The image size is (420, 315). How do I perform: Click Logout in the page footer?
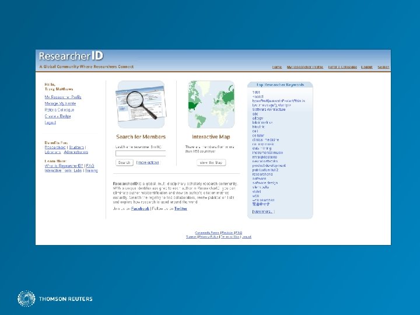pos(246,237)
